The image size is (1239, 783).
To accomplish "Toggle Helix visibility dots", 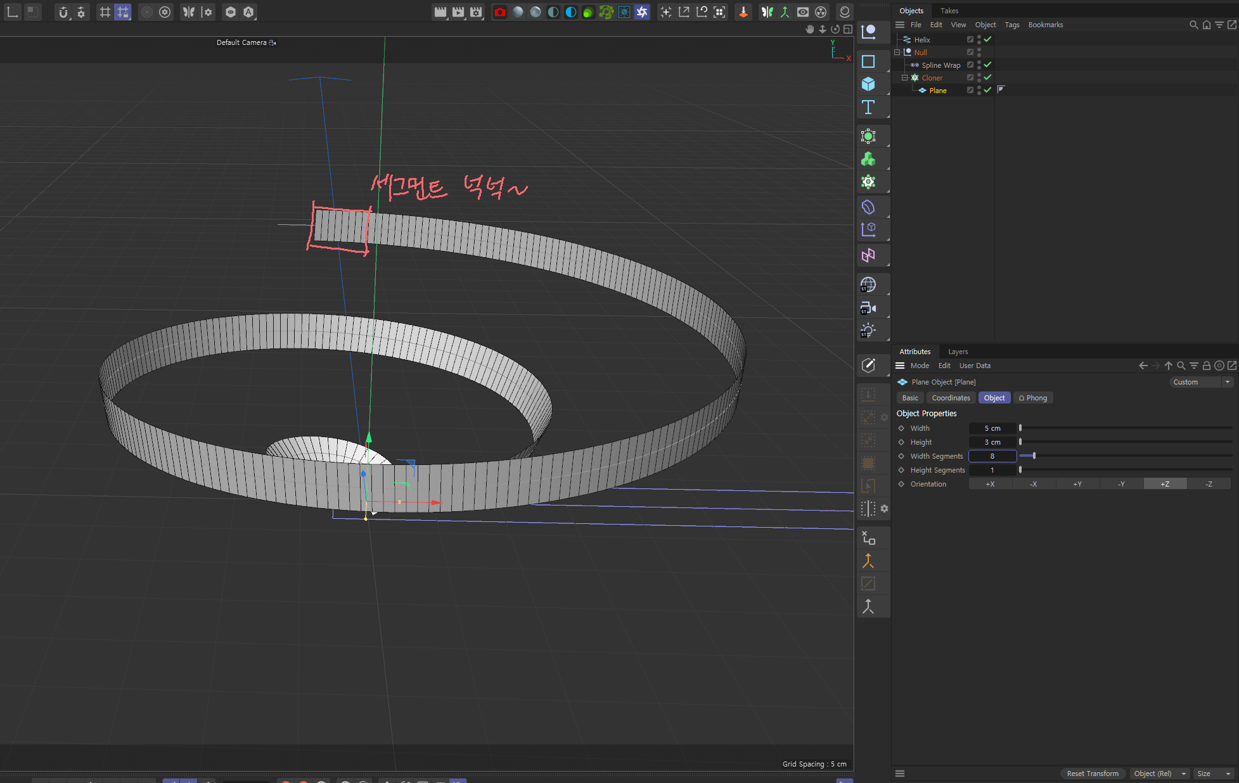I will (979, 39).
